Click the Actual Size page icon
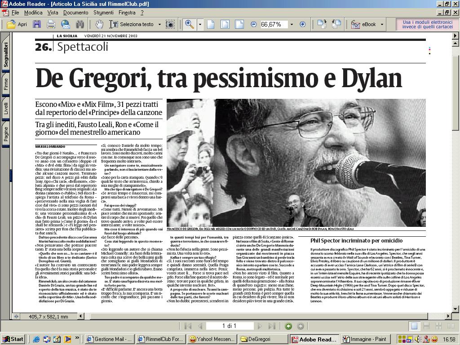 pyautogui.click(x=211, y=24)
